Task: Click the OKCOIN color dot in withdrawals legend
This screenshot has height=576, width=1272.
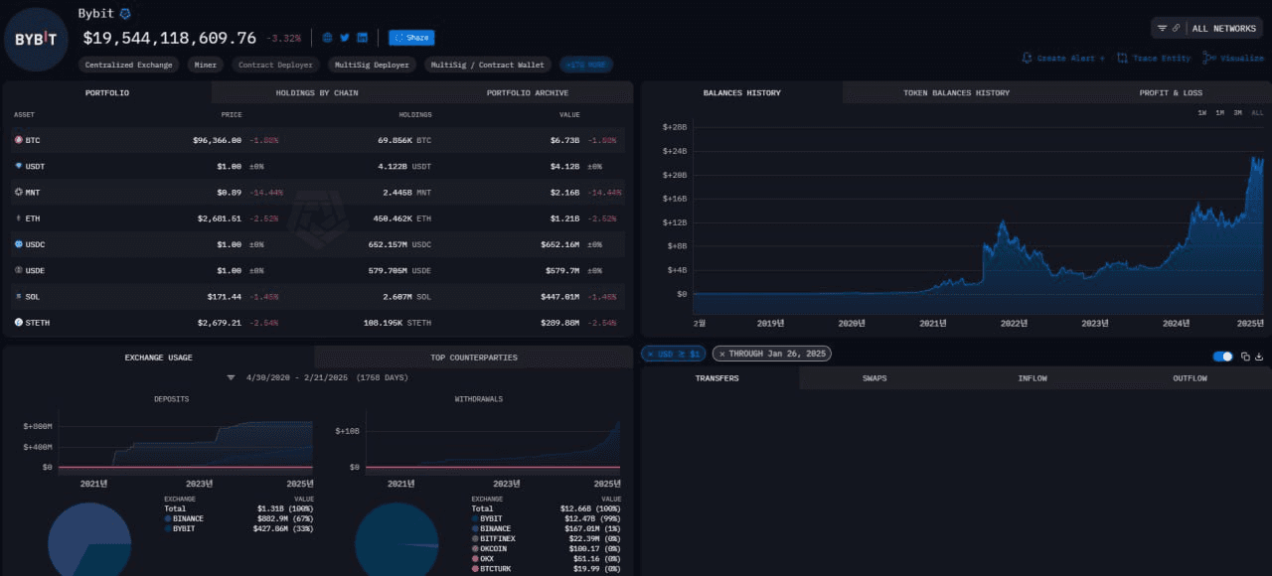Action: (x=475, y=548)
